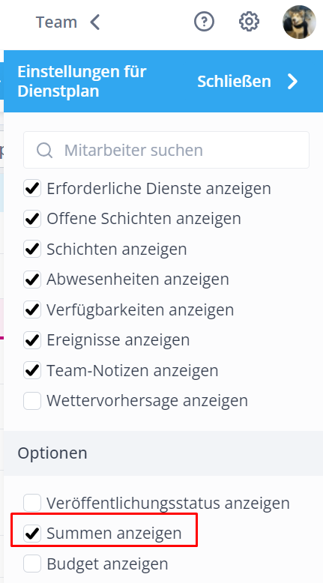Image resolution: width=323 pixels, height=583 pixels.
Task: Toggle Offene Schichten anzeigen checkbox
Action: (x=32, y=219)
